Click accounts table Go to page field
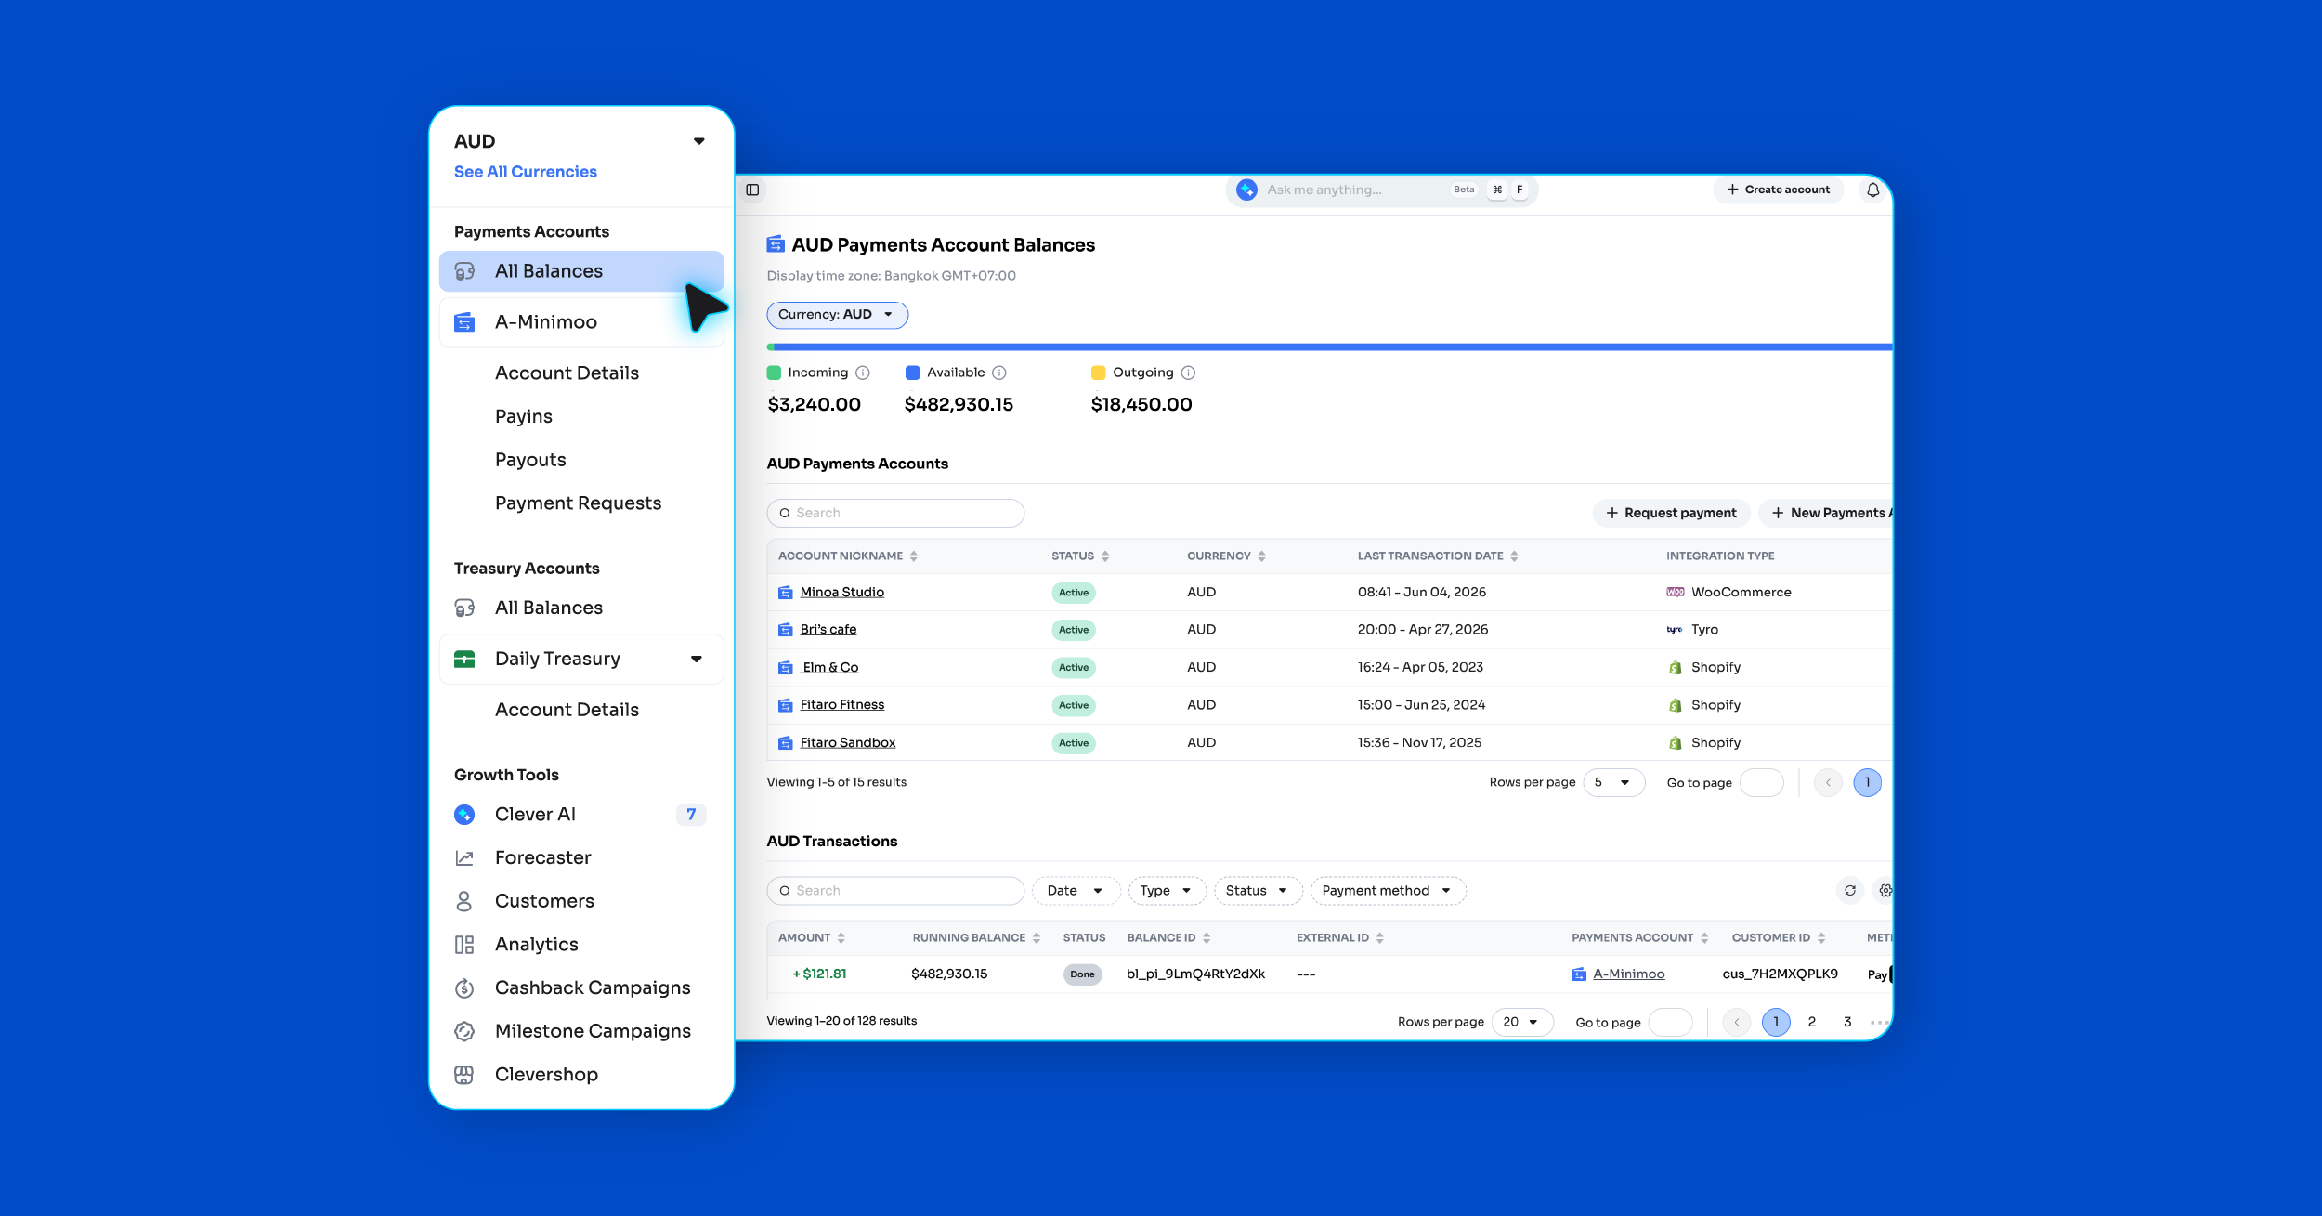 pyautogui.click(x=1761, y=782)
